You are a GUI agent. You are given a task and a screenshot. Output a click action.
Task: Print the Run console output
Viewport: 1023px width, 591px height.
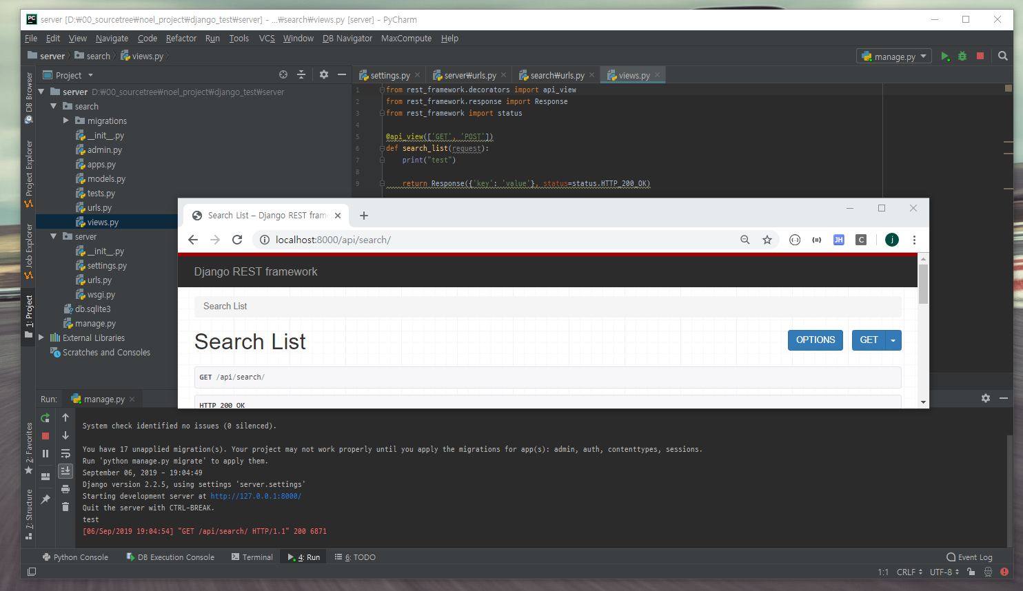click(x=65, y=489)
